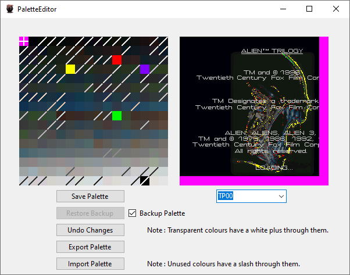The image size is (350, 275).
Task: Click the TP00 text in the combo box
Action: (x=226, y=196)
